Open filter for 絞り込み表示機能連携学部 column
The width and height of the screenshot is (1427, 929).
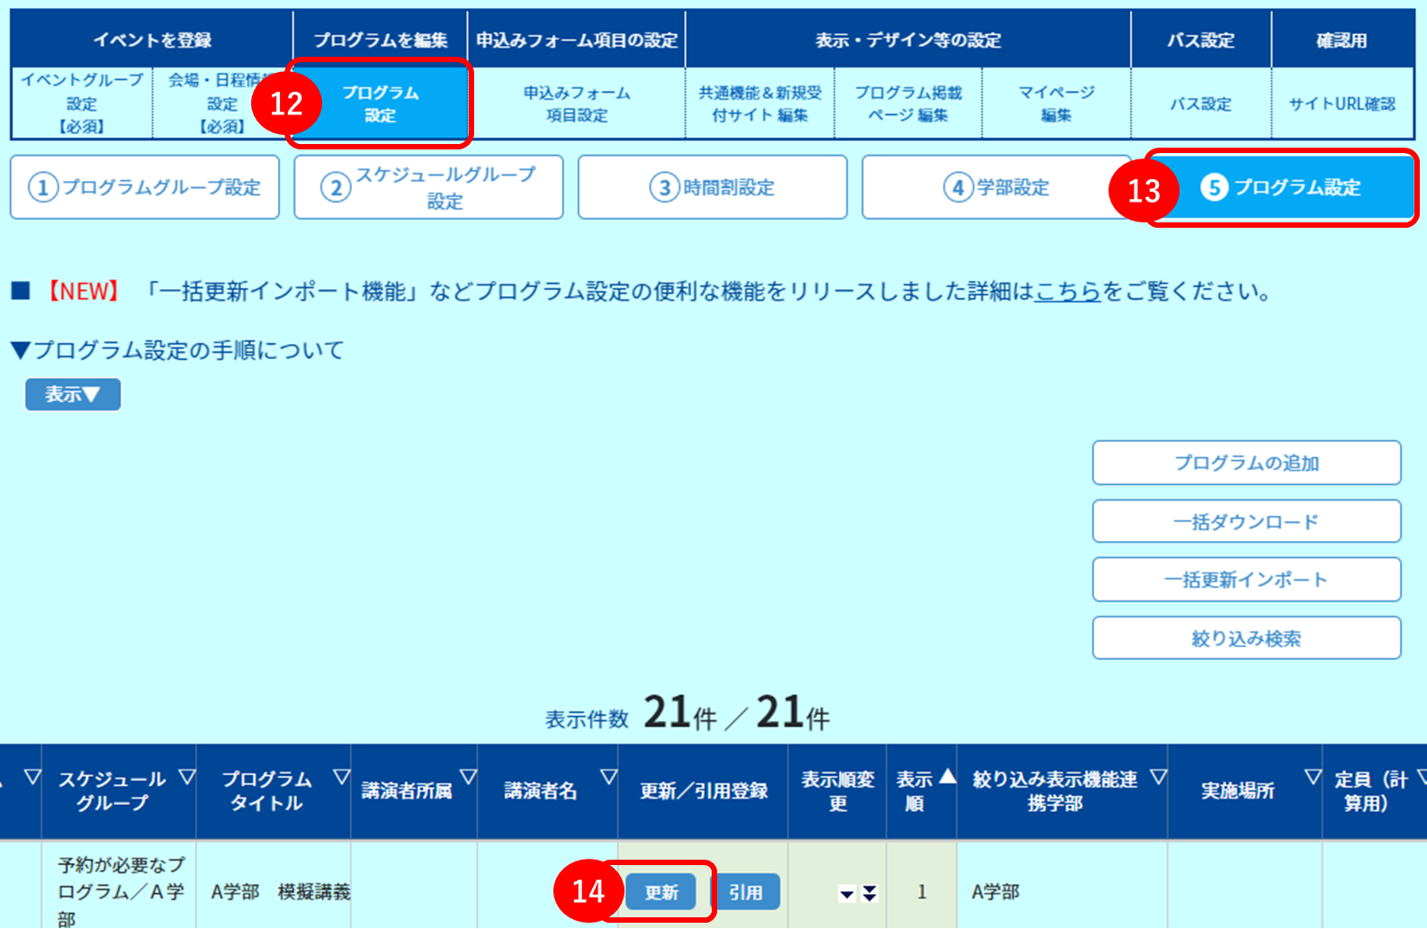click(1159, 777)
